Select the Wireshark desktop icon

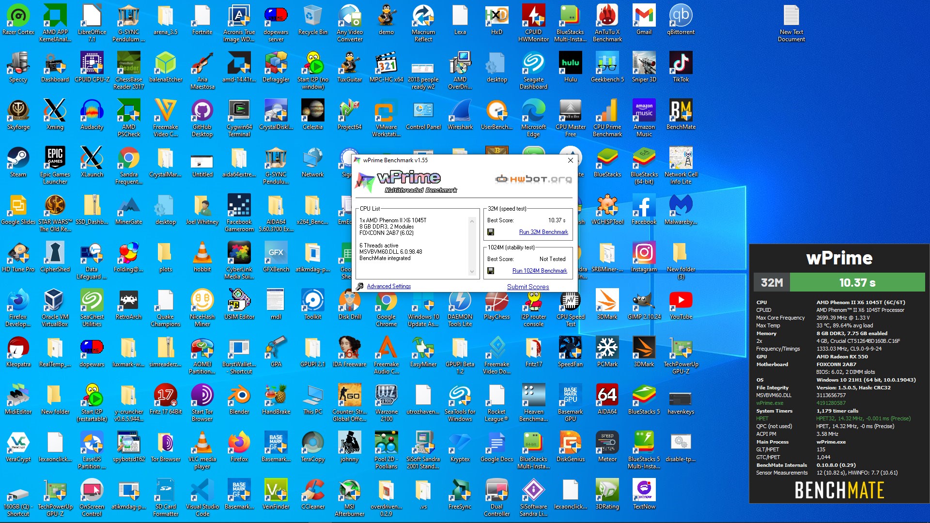[x=460, y=115]
